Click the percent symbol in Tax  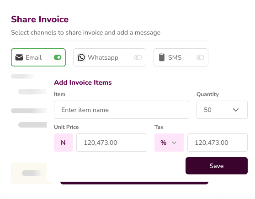[163, 143]
